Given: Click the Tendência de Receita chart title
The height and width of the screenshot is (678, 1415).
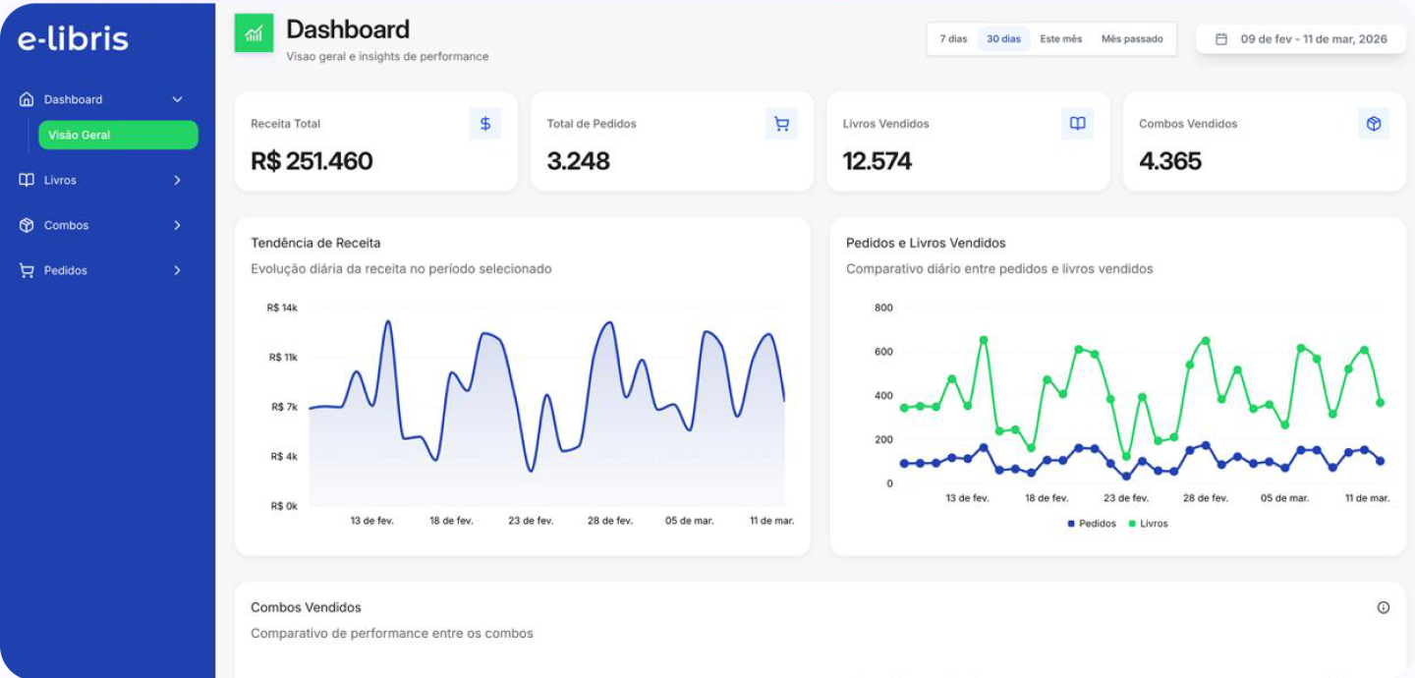Looking at the screenshot, I should [315, 243].
